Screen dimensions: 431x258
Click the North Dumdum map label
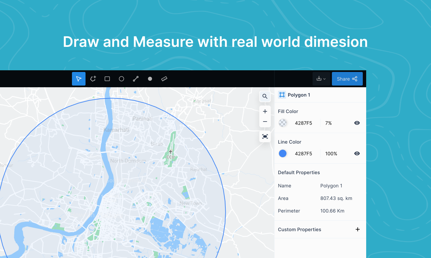128,161
